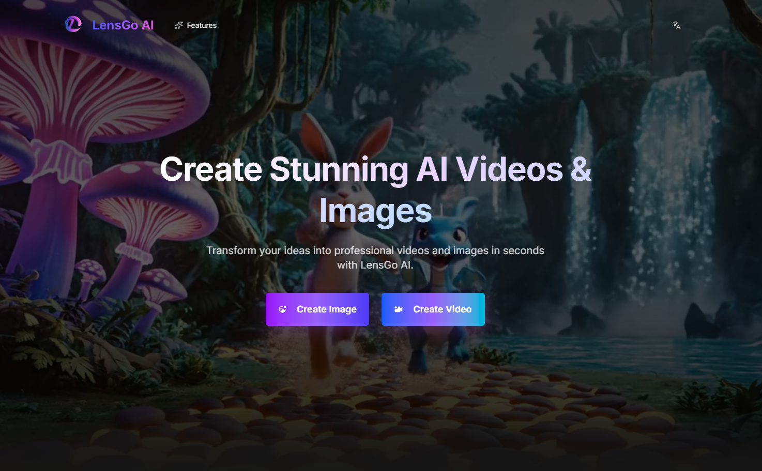Click the subtitle text about transforming ideas
Image resolution: width=762 pixels, height=471 pixels.
pos(375,257)
